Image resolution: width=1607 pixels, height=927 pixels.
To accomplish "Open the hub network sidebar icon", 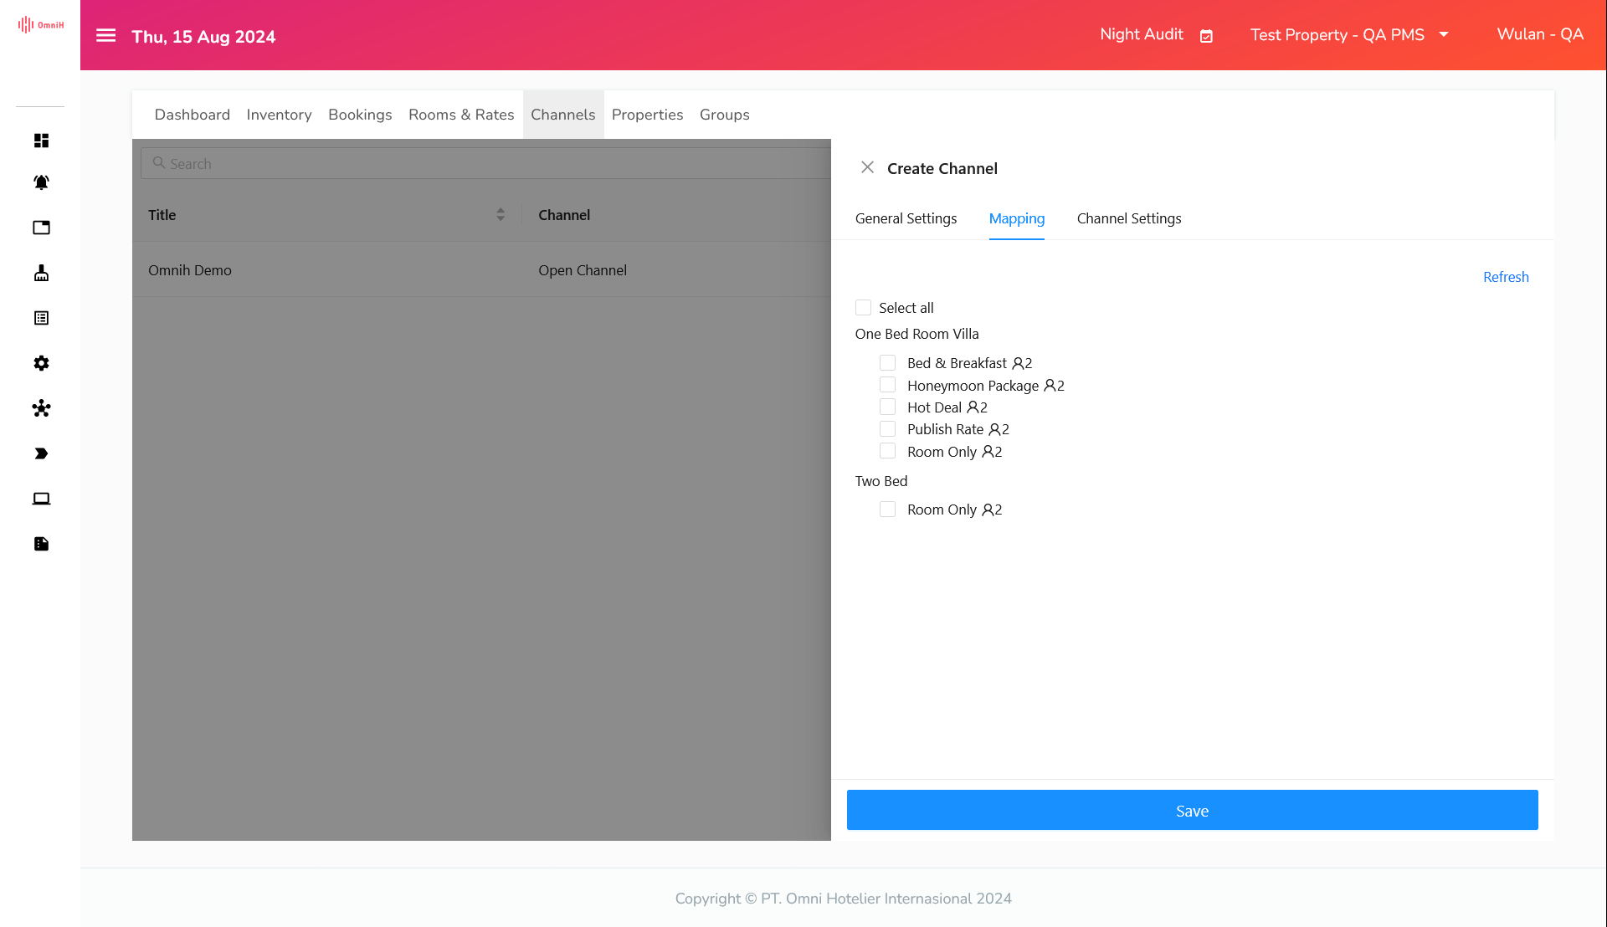I will (41, 408).
